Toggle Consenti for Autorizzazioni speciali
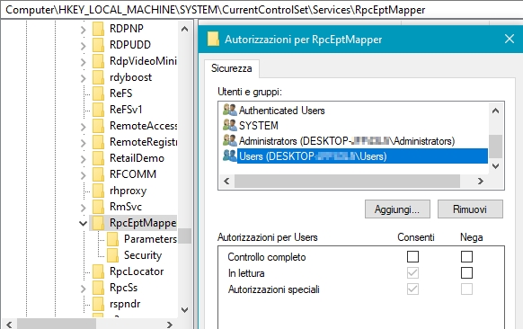This screenshot has height=329, width=523. (413, 289)
